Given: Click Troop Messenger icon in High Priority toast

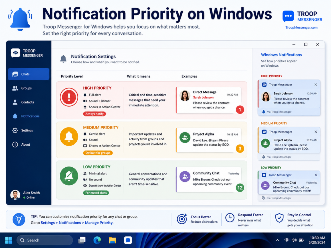Looking at the screenshot, I should 264,85.
